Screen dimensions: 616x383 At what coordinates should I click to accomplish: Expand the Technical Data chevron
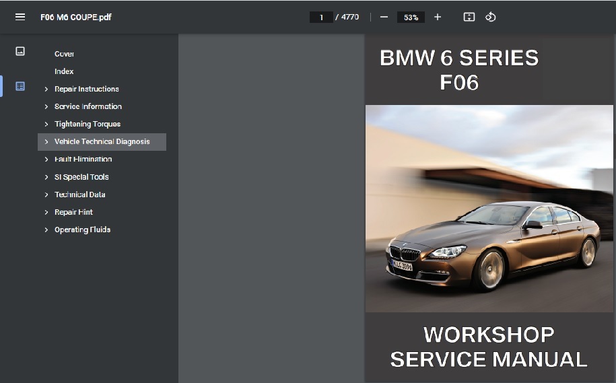(x=46, y=195)
